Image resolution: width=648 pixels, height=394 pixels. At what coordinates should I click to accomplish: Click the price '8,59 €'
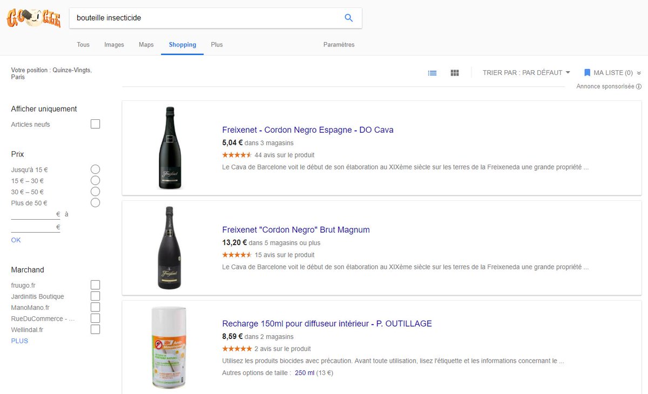tap(232, 337)
